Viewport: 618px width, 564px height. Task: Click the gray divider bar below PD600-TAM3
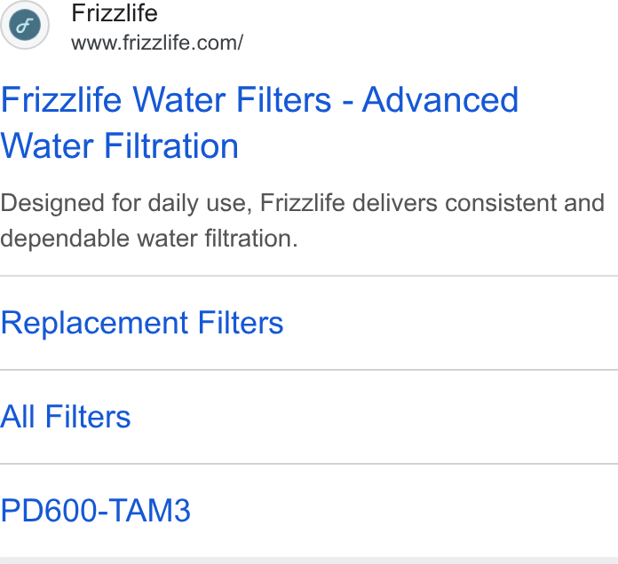309,560
